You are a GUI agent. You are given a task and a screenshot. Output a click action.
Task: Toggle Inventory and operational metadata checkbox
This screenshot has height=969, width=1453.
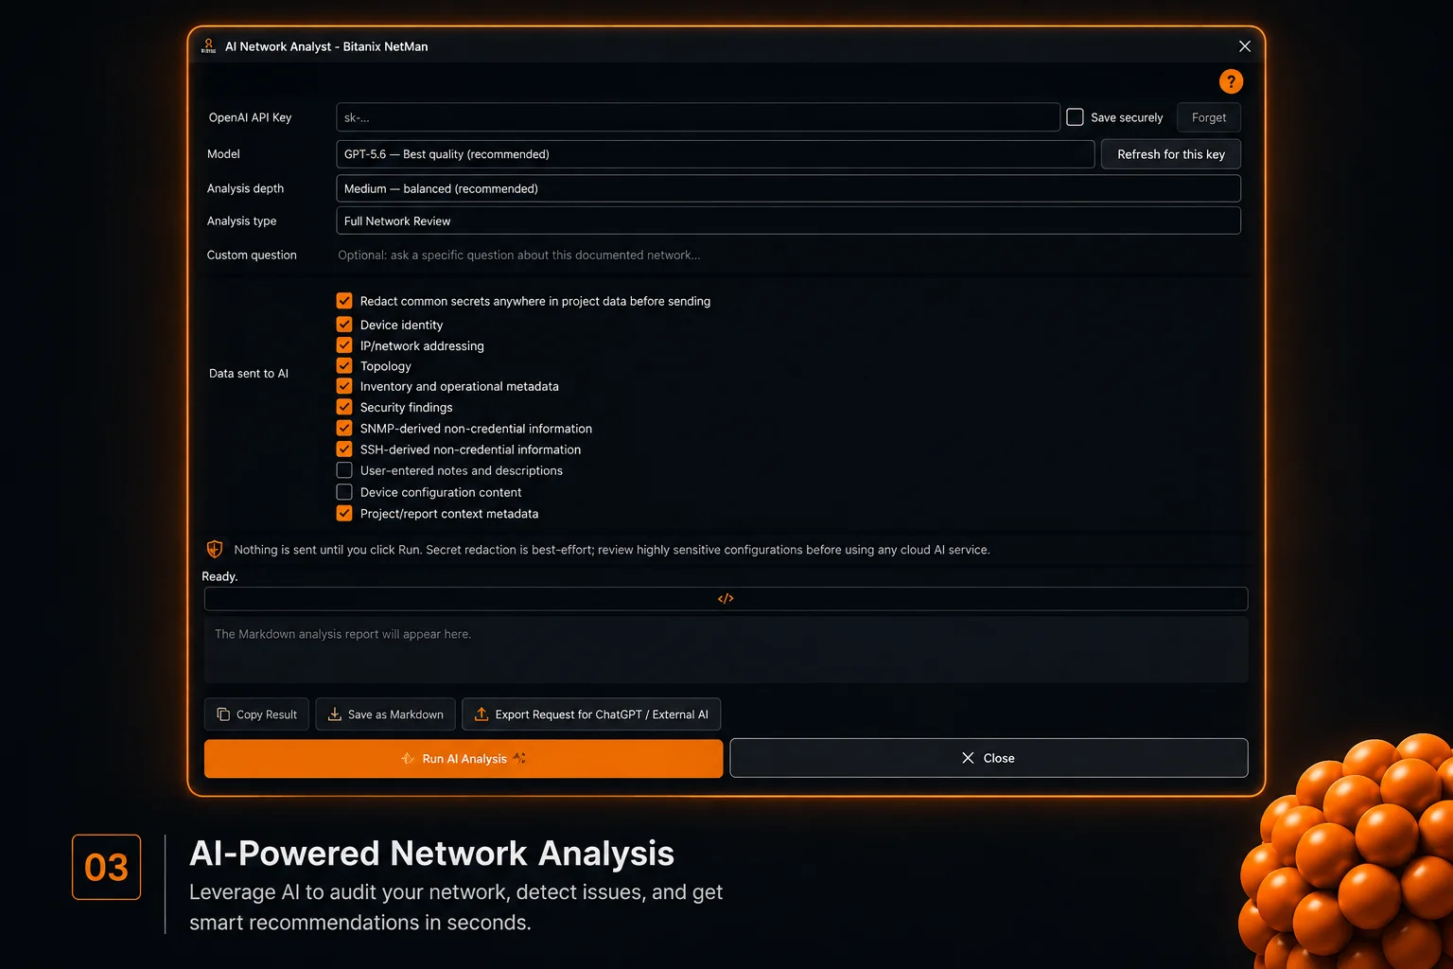(344, 386)
